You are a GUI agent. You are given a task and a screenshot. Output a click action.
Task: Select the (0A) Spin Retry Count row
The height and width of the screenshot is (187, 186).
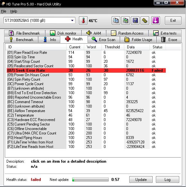coord(86,79)
